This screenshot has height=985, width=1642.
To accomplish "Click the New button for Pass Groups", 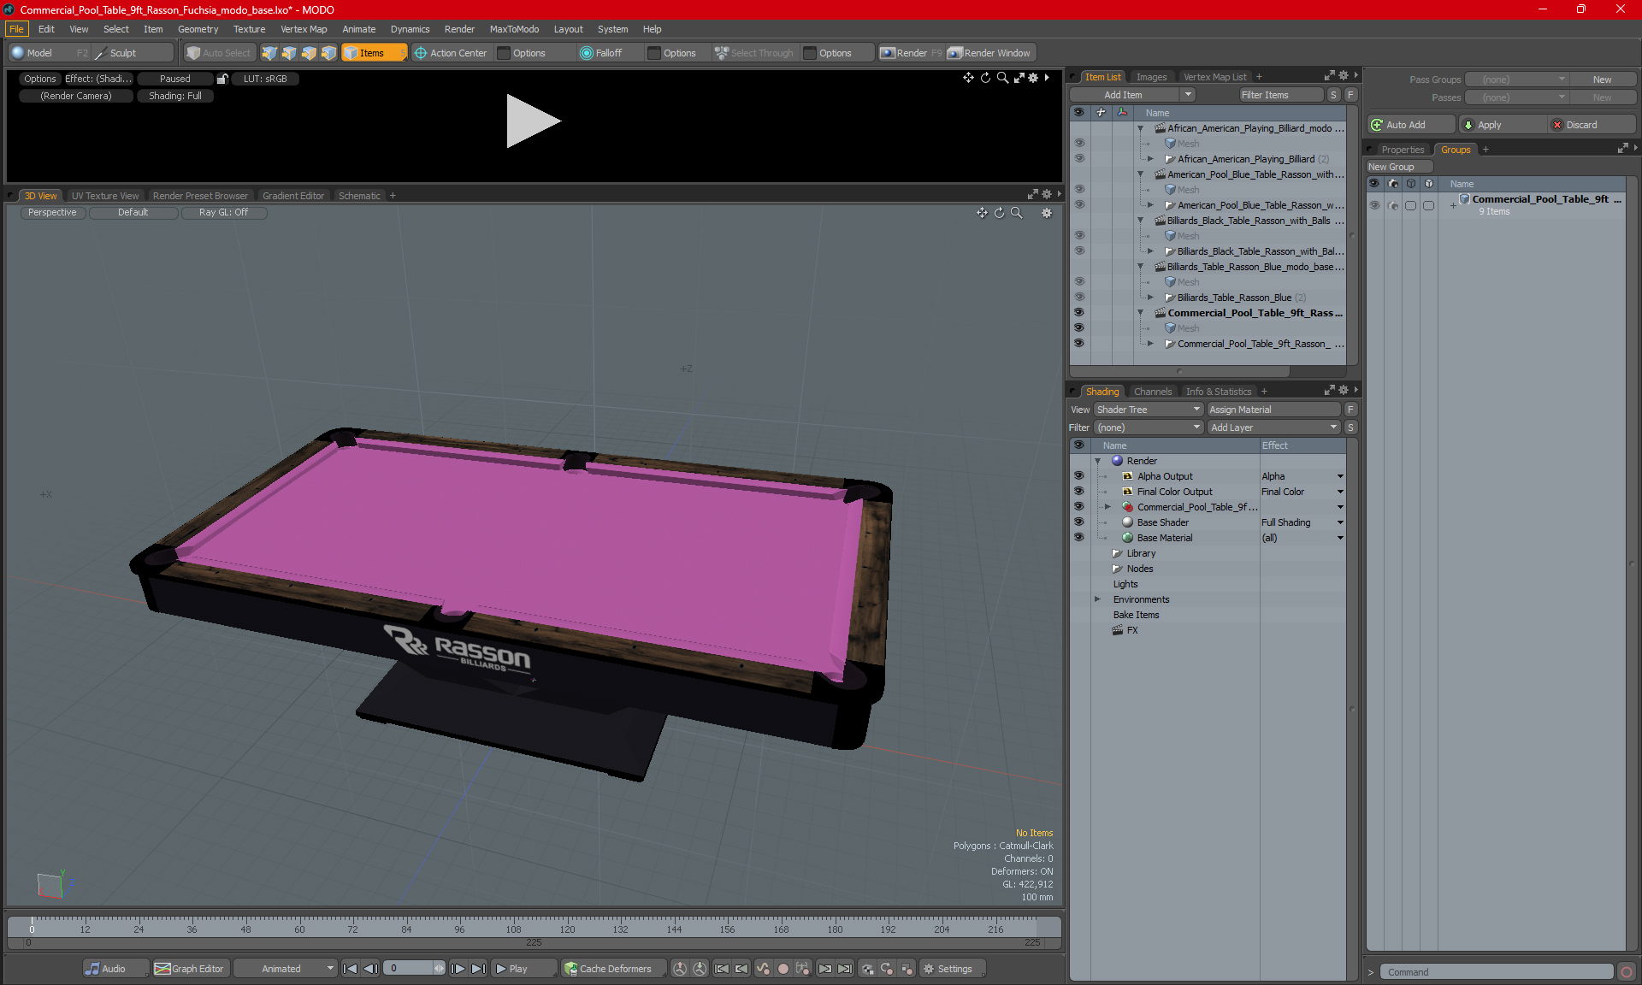I will (1602, 80).
